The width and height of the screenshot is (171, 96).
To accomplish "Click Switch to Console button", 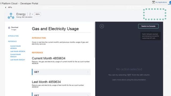I will pos(148,26).
